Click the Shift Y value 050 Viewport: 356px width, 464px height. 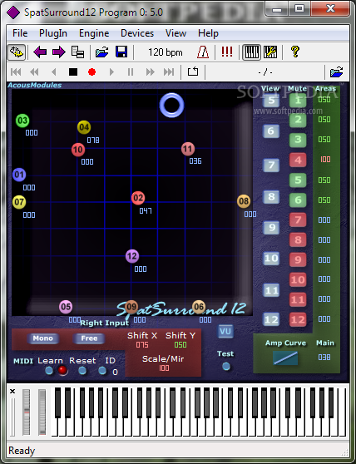[x=180, y=345]
